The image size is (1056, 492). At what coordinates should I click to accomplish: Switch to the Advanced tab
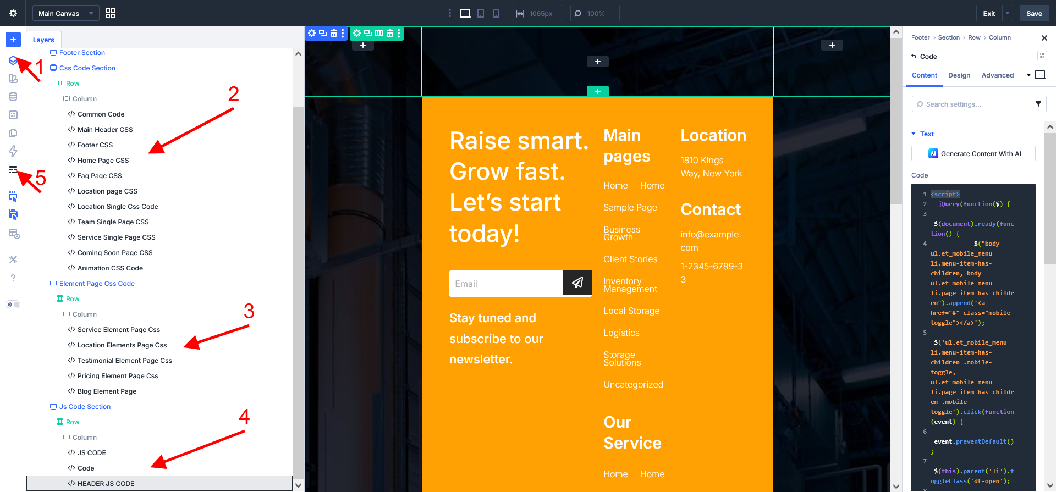pos(998,75)
